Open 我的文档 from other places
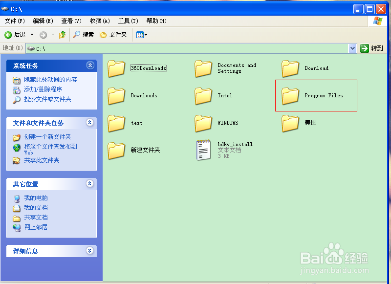The width and height of the screenshot is (391, 284). (36, 208)
